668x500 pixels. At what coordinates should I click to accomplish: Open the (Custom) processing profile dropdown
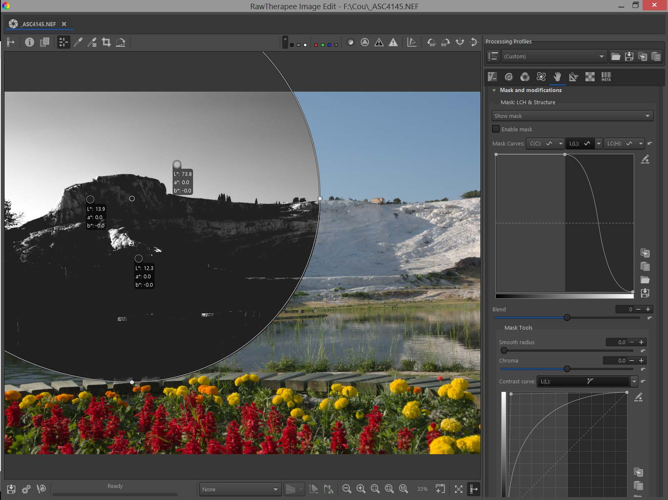[x=554, y=57]
